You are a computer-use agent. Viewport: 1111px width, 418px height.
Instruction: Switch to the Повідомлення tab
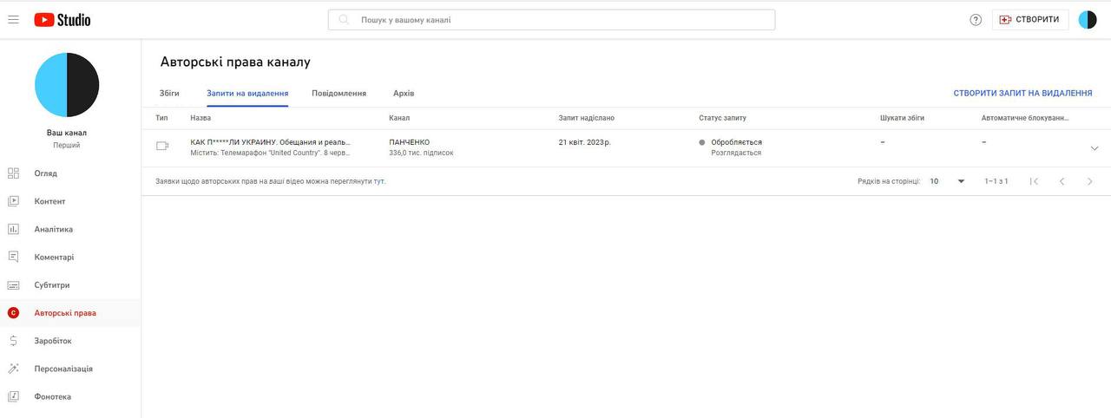coord(339,93)
